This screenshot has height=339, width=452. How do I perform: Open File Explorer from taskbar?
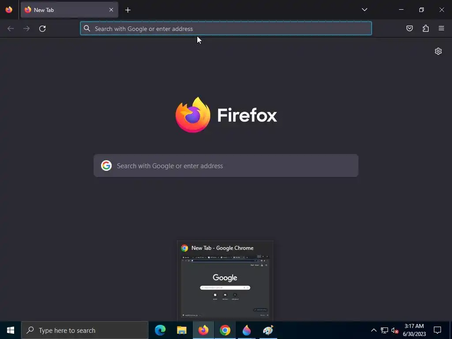click(181, 330)
